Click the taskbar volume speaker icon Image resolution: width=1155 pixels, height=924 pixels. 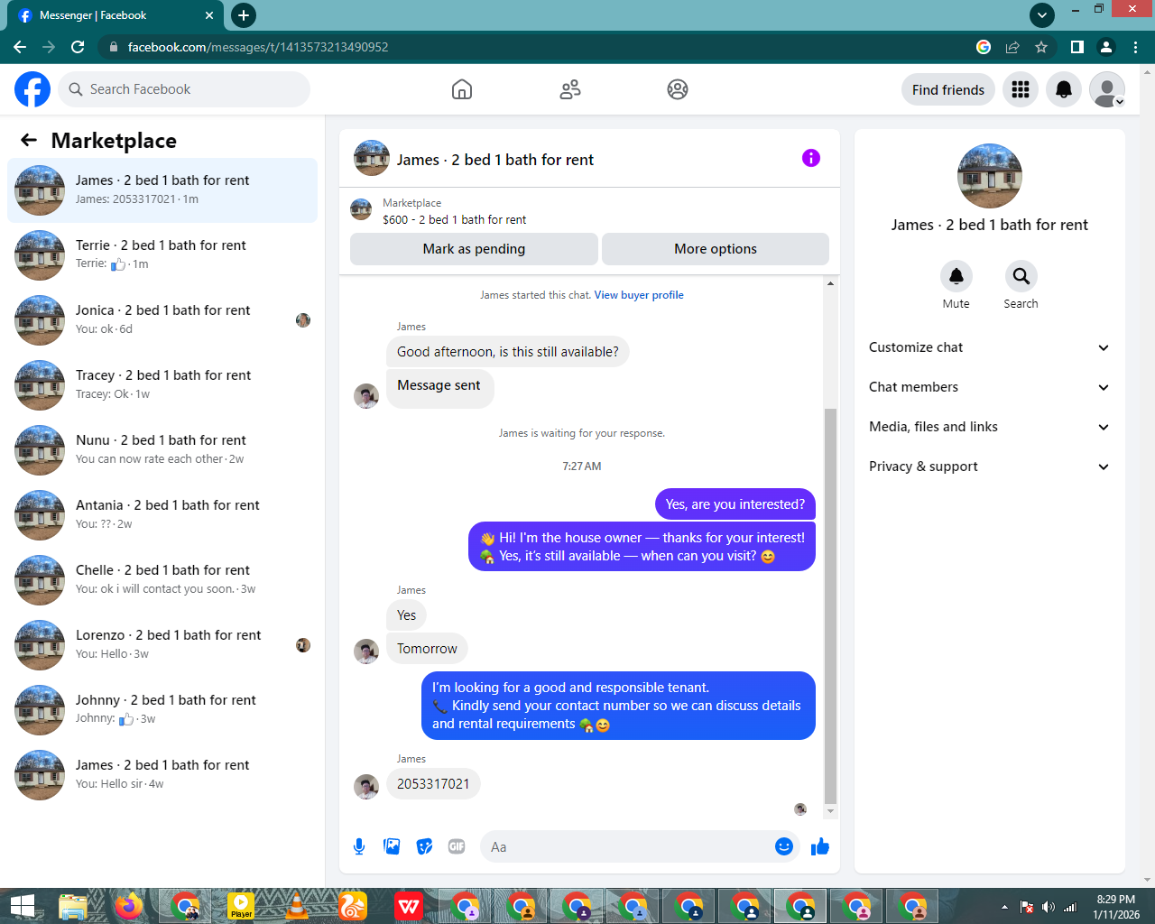(1048, 907)
